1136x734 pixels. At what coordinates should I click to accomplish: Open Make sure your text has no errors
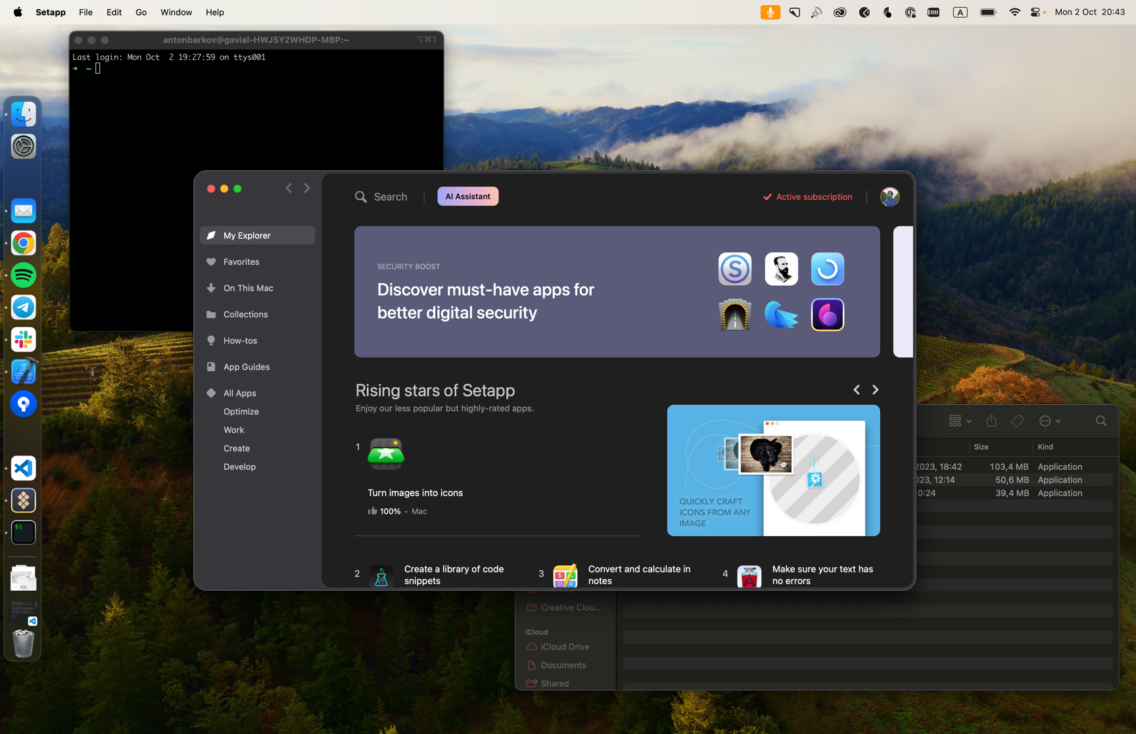coord(822,575)
